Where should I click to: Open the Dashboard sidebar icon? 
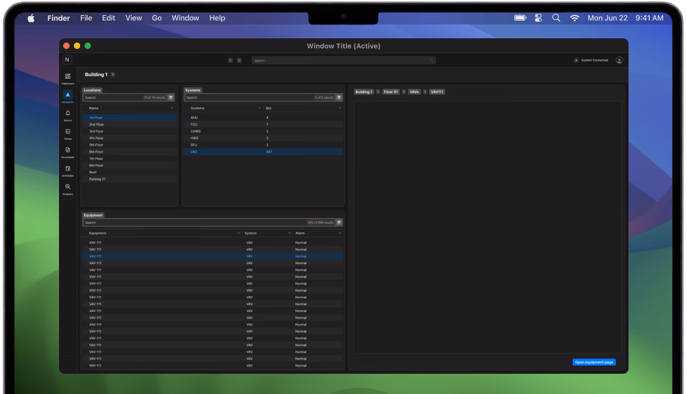pos(67,77)
